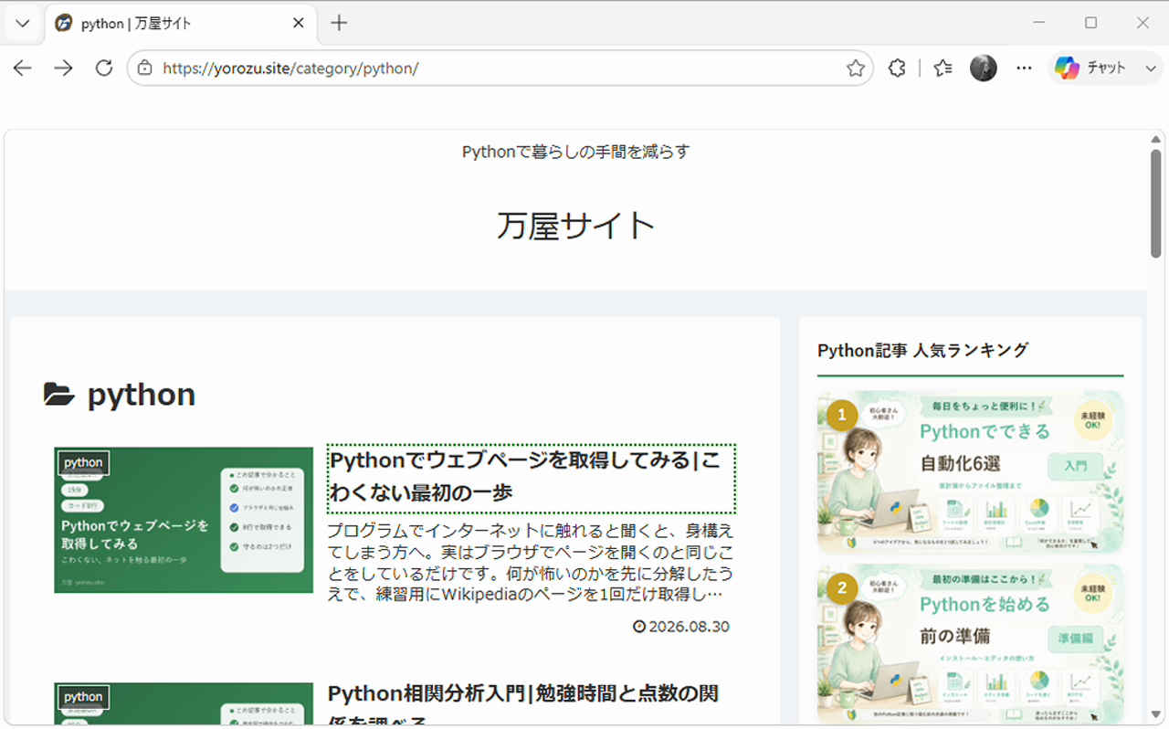1169x729 pixels.
Task: Go forward to the next page
Action: pyautogui.click(x=63, y=69)
